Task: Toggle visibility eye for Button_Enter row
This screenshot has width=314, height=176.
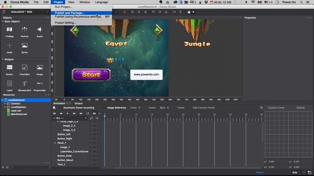Action: click(94, 156)
